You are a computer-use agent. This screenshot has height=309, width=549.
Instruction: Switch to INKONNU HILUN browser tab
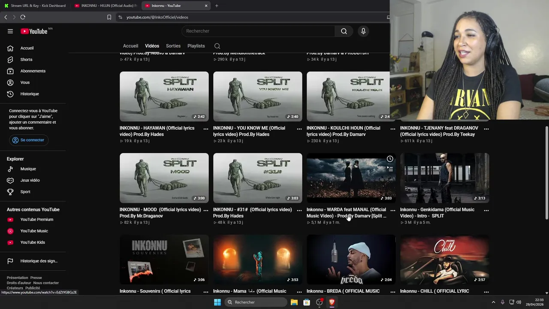pyautogui.click(x=106, y=6)
